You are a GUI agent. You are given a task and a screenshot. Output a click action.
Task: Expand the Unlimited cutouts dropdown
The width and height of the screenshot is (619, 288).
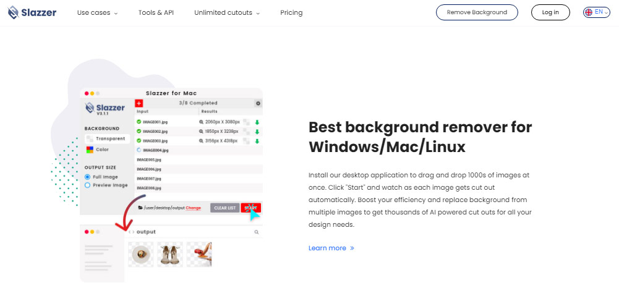226,12
